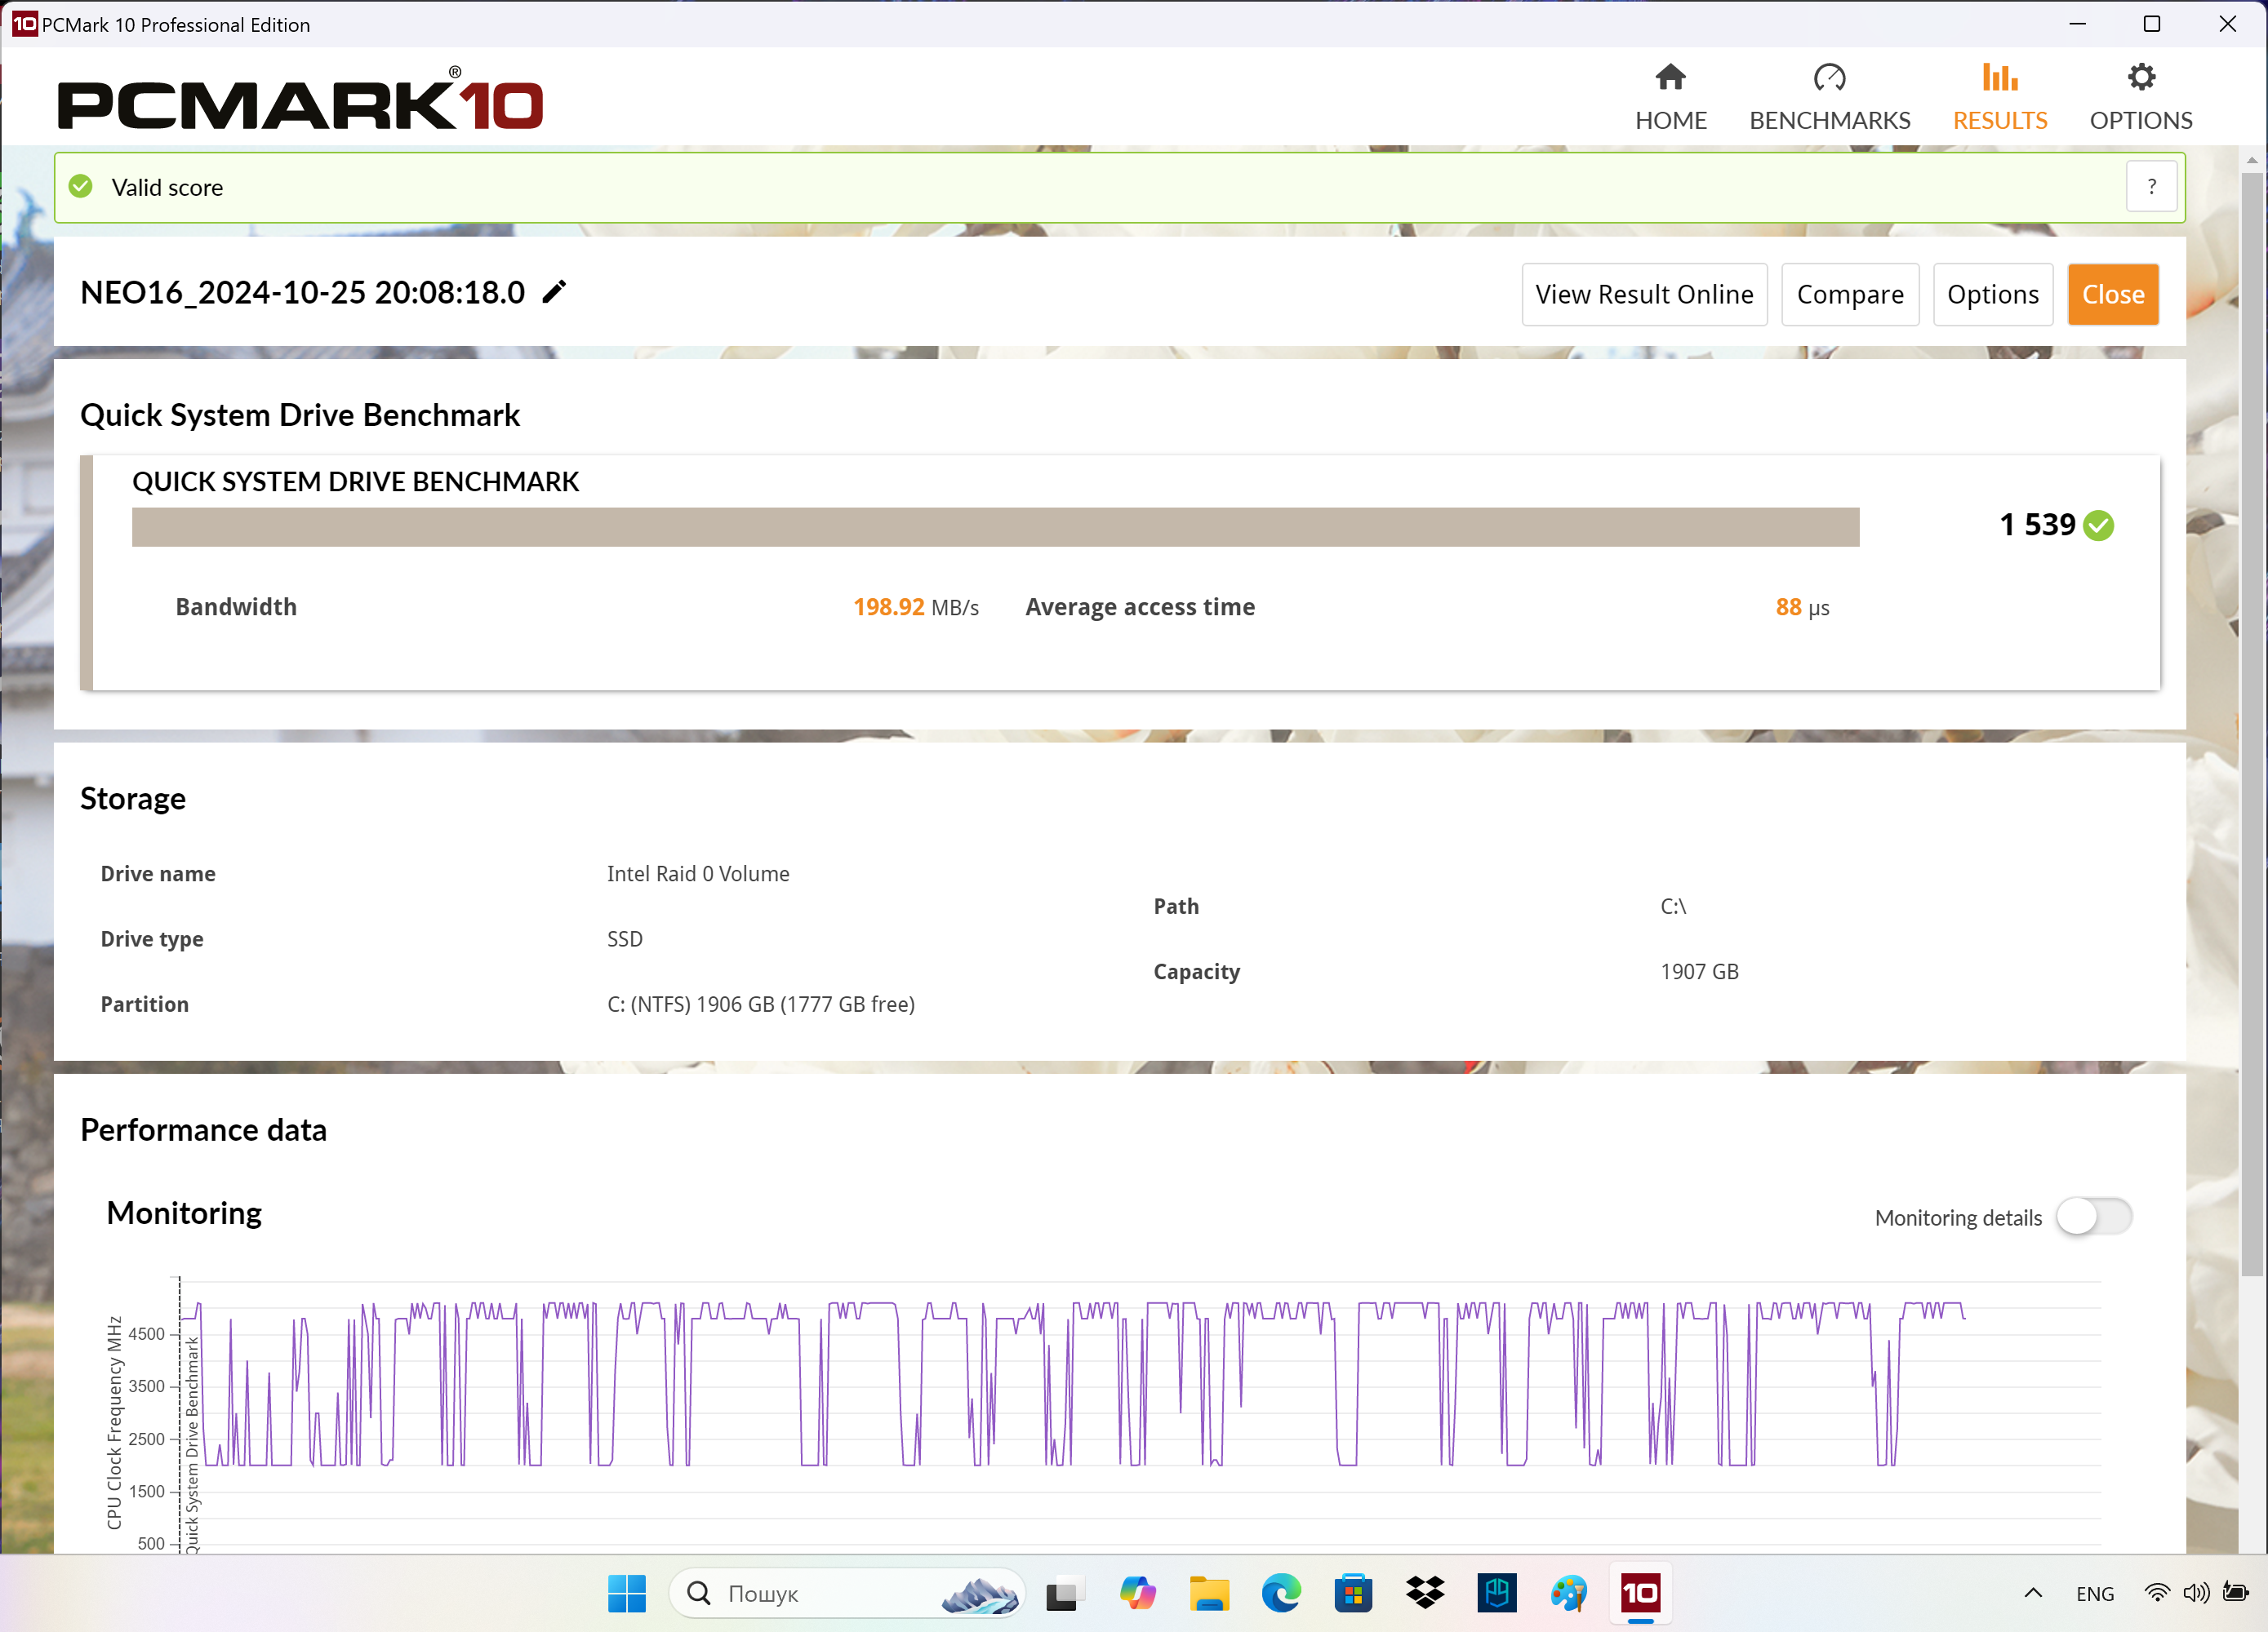2268x1632 pixels.
Task: Toggle Monitoring details switch
Action: click(2097, 1215)
